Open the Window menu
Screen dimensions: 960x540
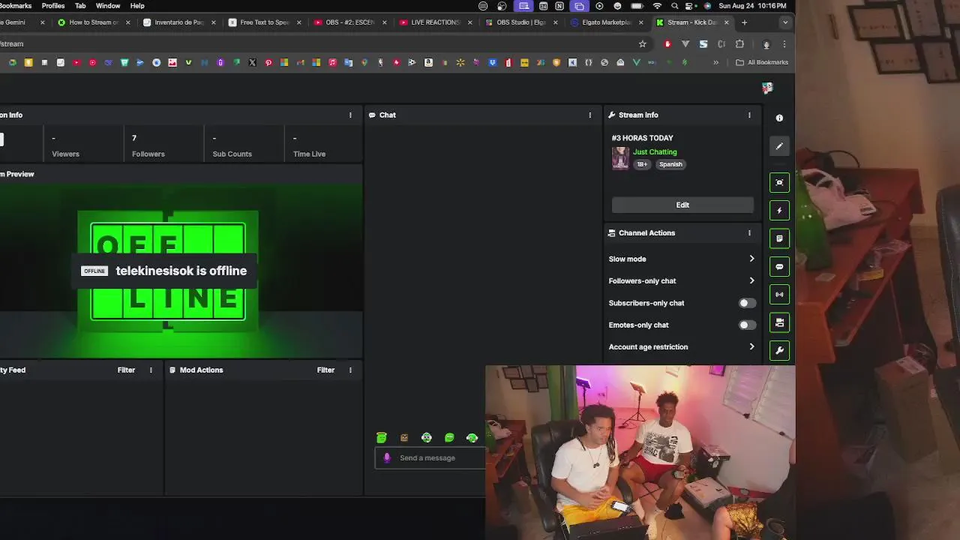click(x=108, y=6)
